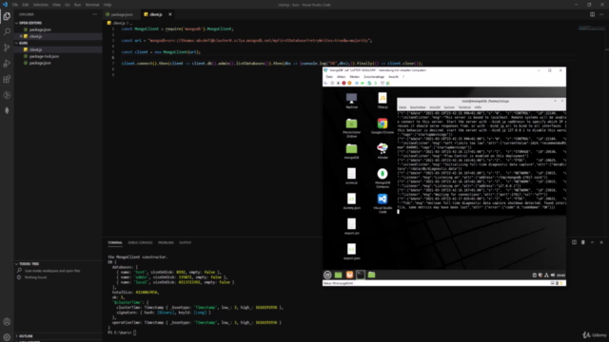Viewport: 609px width, 342px height.
Task: Open Google Chrome icon on VM desktop
Action: pyautogui.click(x=383, y=126)
